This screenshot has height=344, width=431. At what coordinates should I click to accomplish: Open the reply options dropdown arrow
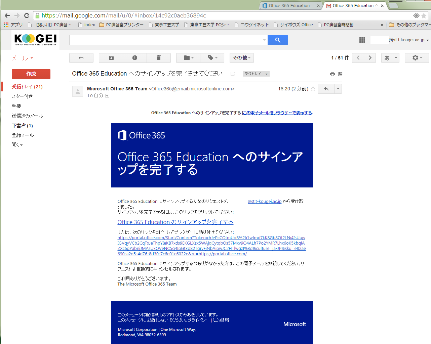tap(338, 89)
